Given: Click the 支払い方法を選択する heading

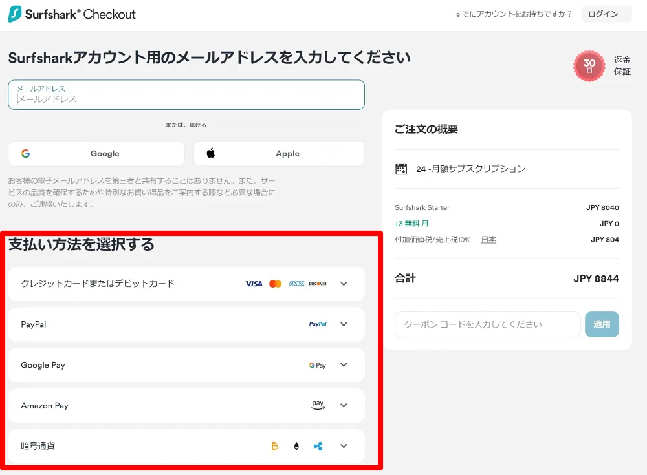Looking at the screenshot, I should point(82,244).
